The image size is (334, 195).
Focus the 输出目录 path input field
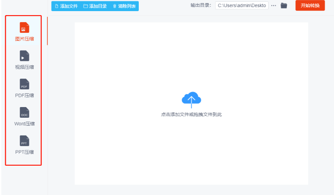242,5
